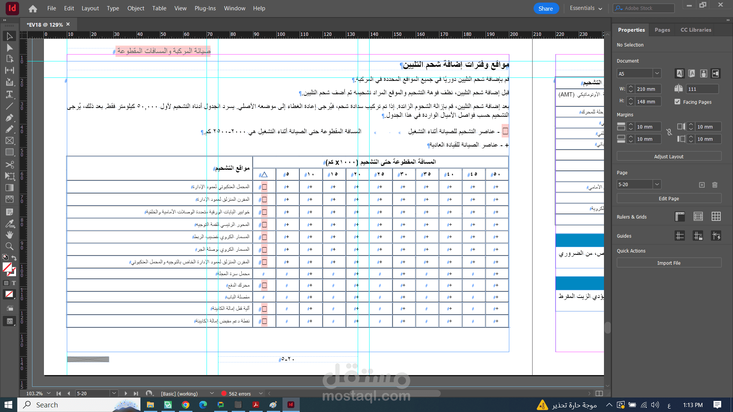733x412 pixels.
Task: Select the Zoom tool in toolbox
Action: [10, 246]
